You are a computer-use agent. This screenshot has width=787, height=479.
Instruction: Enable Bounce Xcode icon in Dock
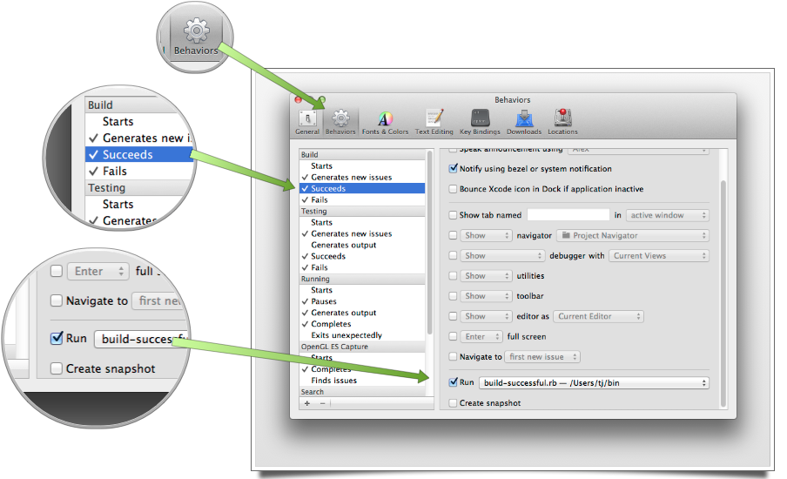454,189
